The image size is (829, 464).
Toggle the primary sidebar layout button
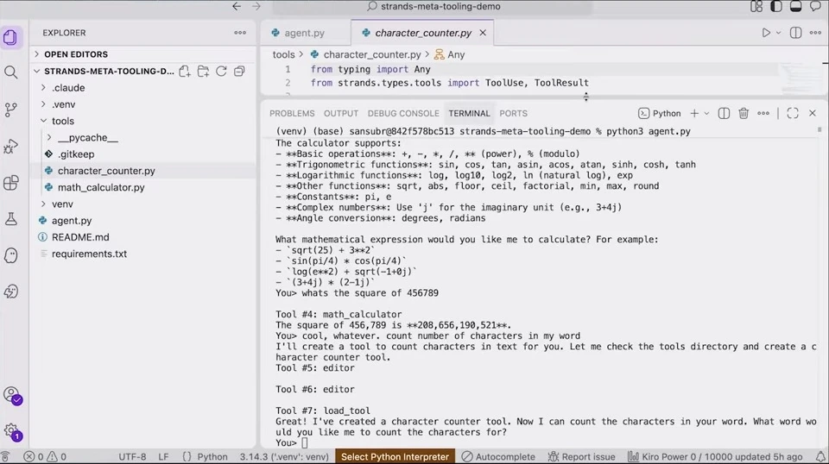[776, 6]
